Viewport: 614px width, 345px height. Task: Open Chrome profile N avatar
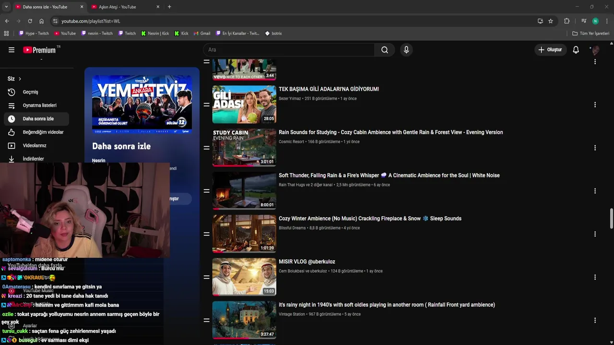(x=595, y=21)
